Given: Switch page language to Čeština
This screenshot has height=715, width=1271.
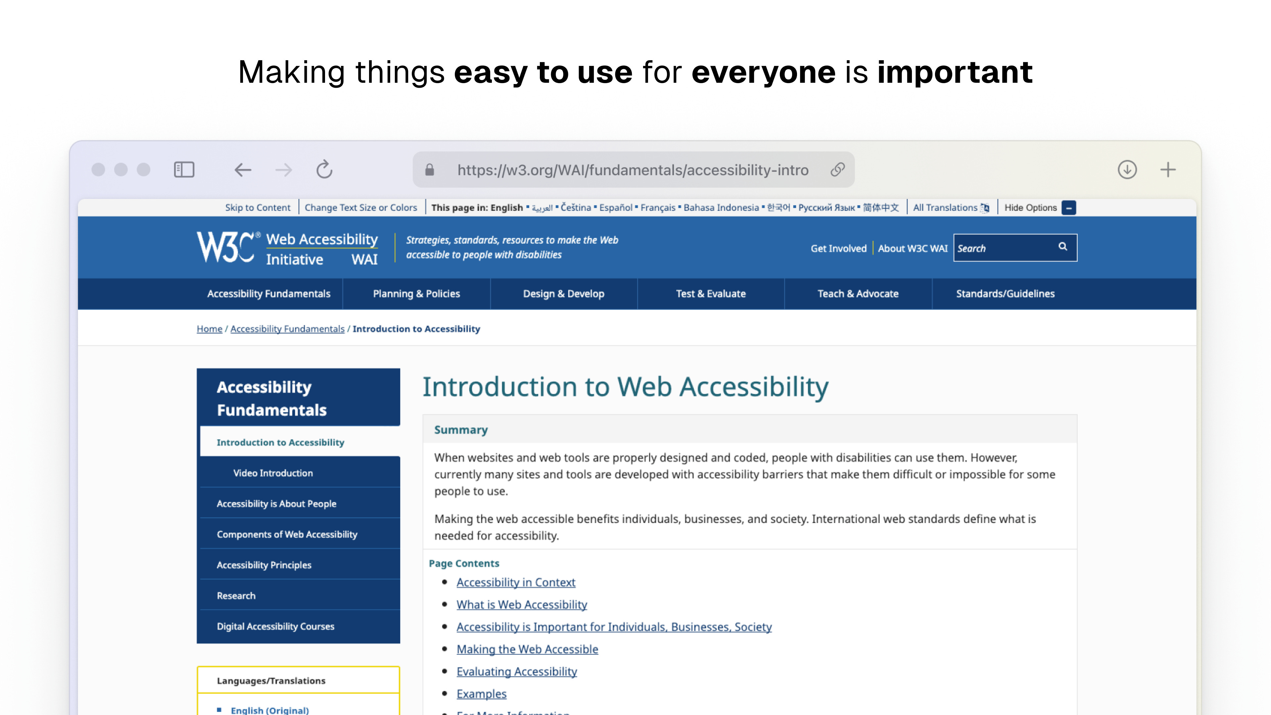Looking at the screenshot, I should (575, 208).
